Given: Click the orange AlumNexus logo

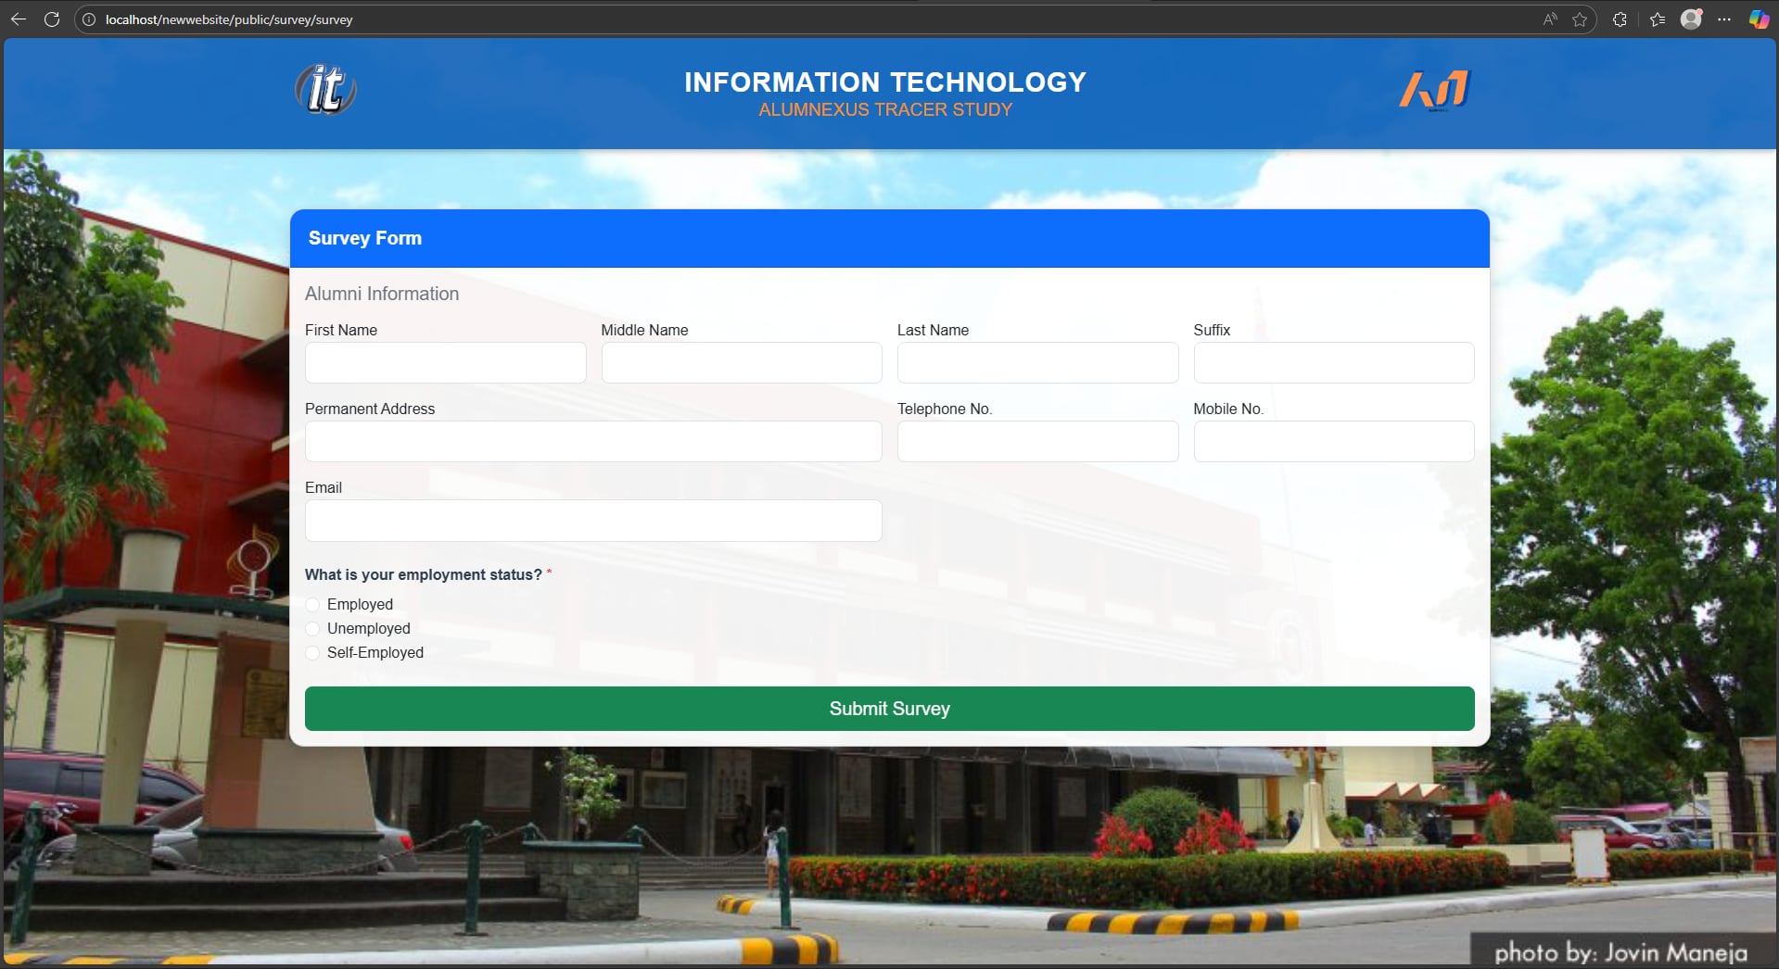Looking at the screenshot, I should click(1433, 90).
